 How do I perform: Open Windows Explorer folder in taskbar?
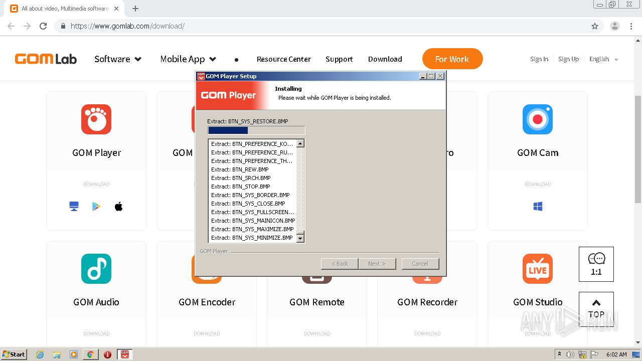click(57, 354)
